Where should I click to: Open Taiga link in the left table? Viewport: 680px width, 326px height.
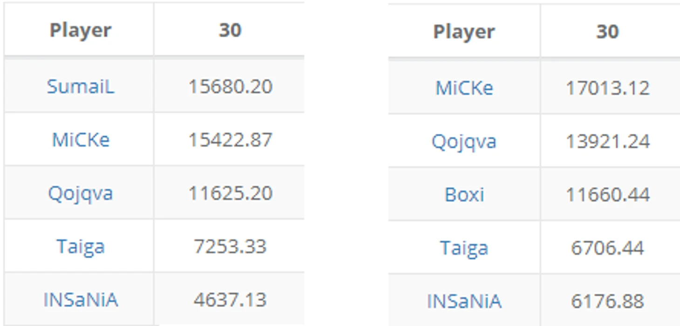tap(80, 247)
